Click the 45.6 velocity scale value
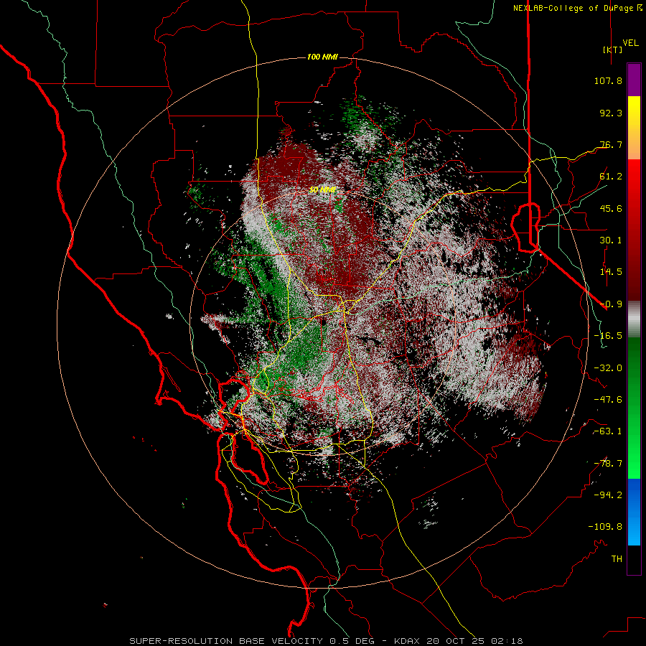The image size is (646, 646). [x=611, y=208]
